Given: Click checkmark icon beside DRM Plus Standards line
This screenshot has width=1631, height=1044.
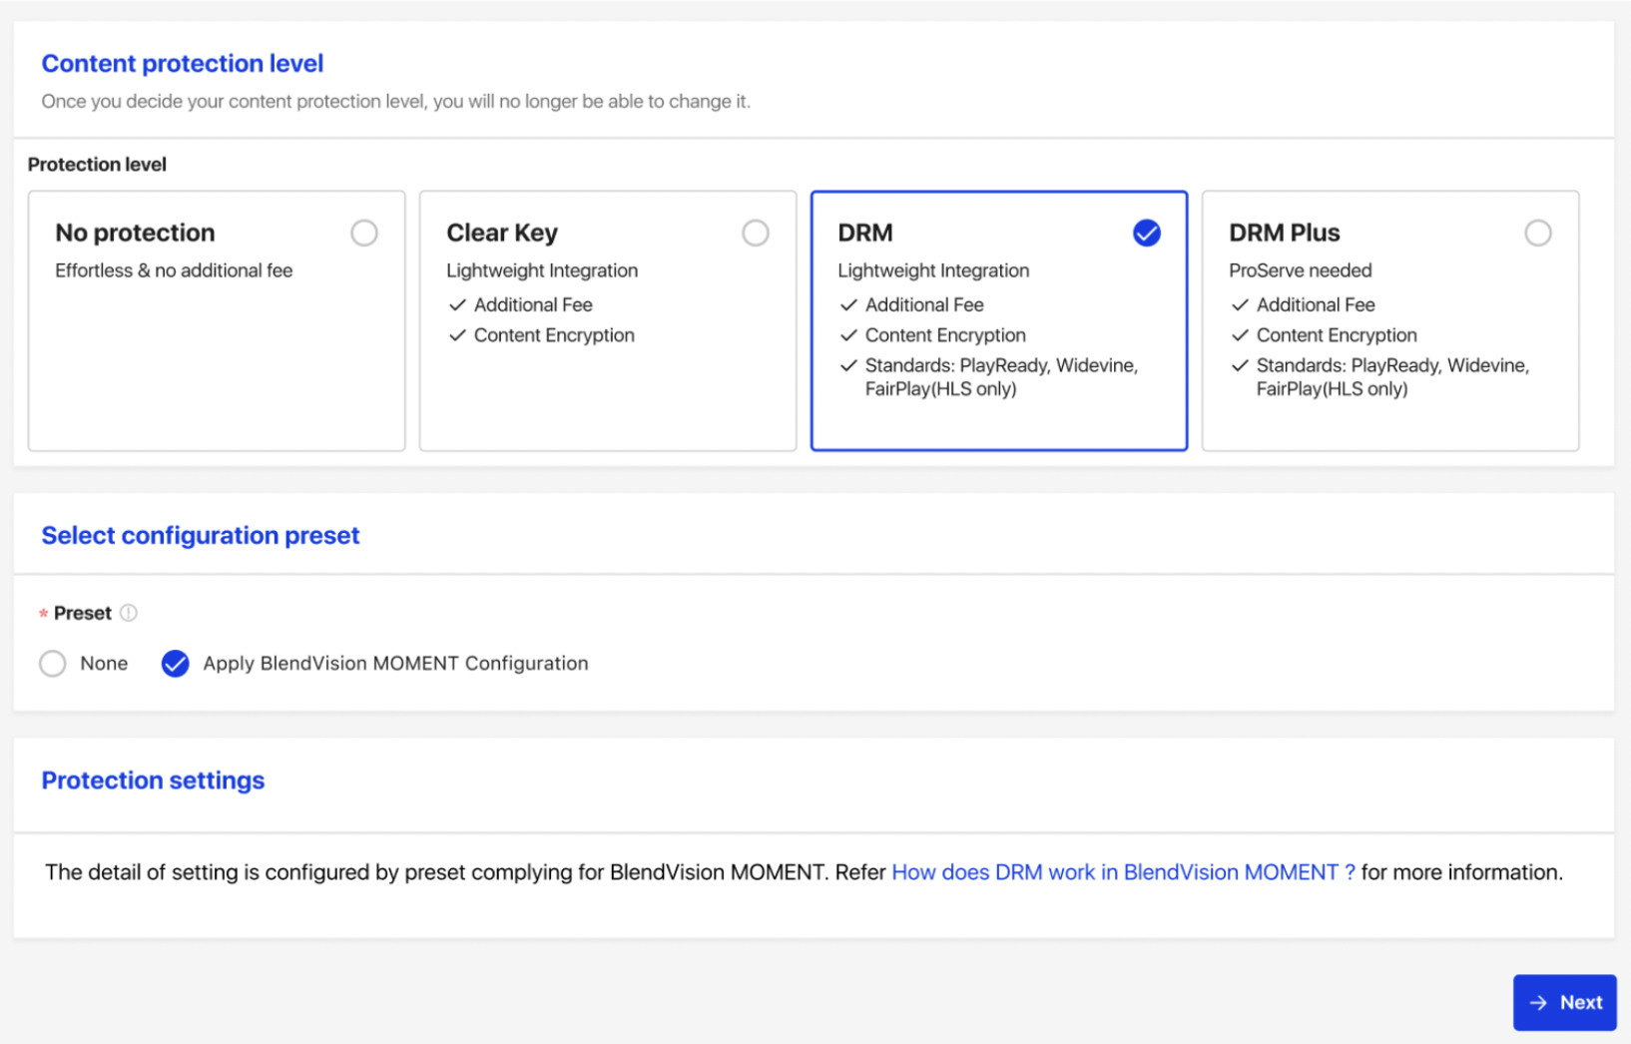Looking at the screenshot, I should click(1240, 366).
